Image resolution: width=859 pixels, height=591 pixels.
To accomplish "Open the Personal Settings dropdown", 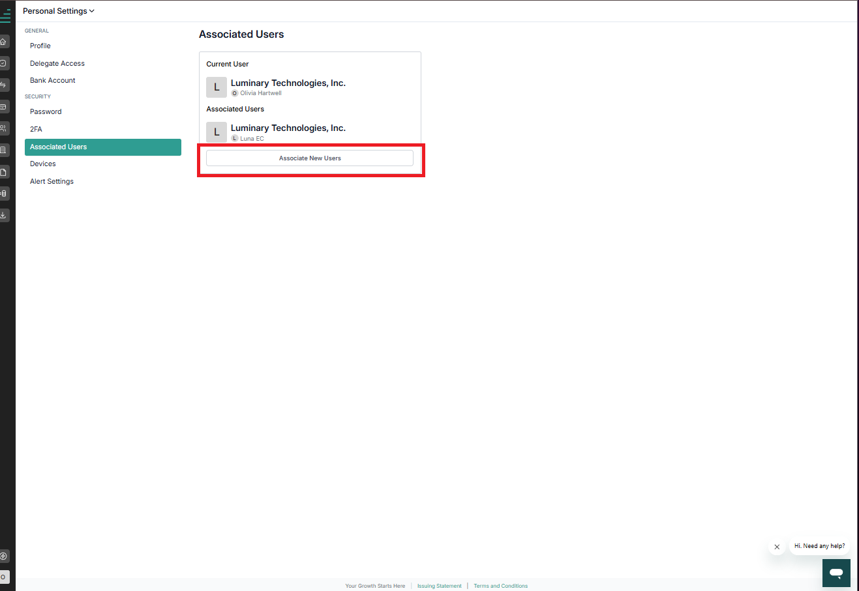I will (x=59, y=11).
